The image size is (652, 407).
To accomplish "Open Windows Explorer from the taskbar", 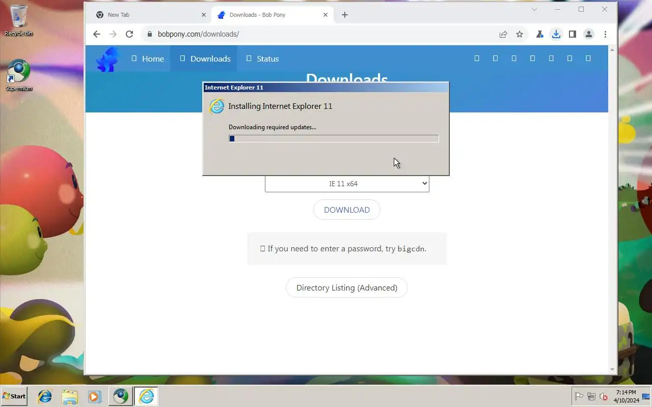I will tap(70, 396).
